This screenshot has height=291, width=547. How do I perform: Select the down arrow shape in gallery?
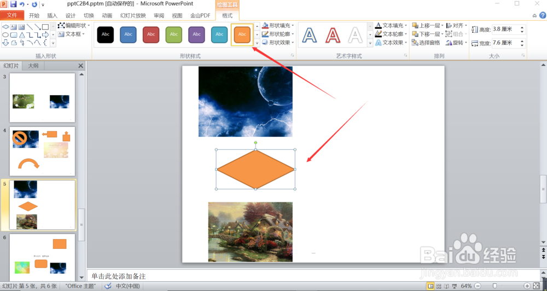pyautogui.click(x=5, y=43)
